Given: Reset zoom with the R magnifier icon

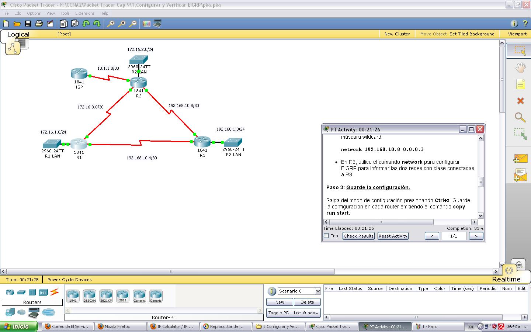Looking at the screenshot, I should tap(121, 24).
